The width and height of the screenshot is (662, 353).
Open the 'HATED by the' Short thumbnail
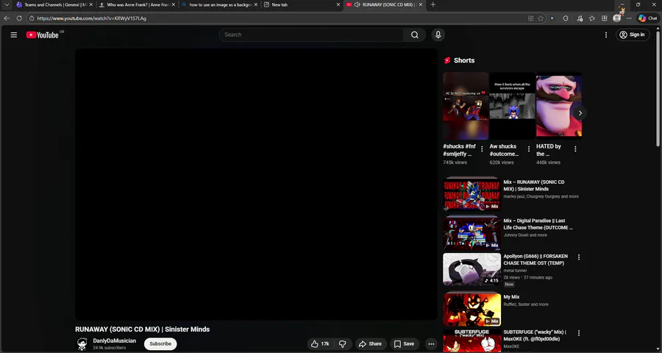[559, 106]
